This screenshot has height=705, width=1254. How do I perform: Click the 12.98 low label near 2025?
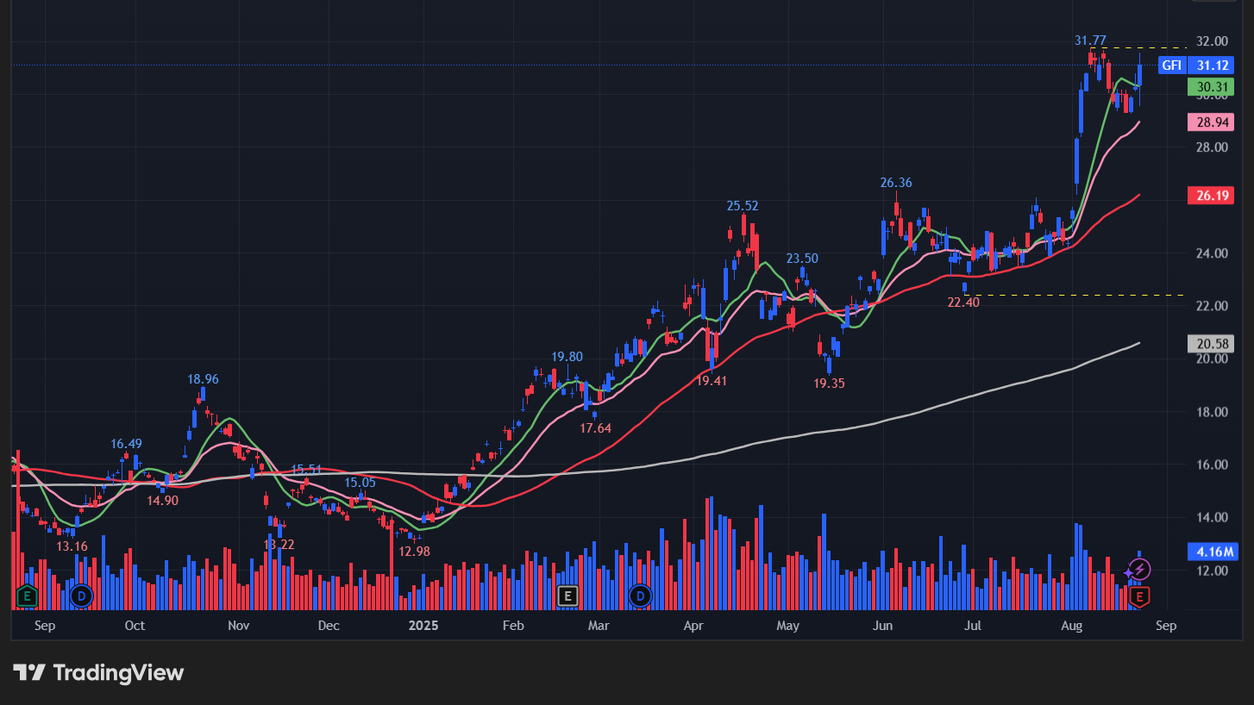pyautogui.click(x=413, y=552)
